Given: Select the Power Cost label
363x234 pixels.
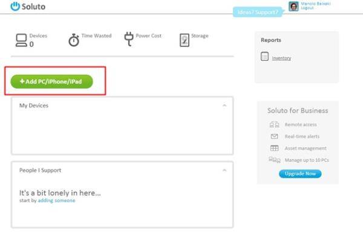Looking at the screenshot, I should click(x=149, y=36).
